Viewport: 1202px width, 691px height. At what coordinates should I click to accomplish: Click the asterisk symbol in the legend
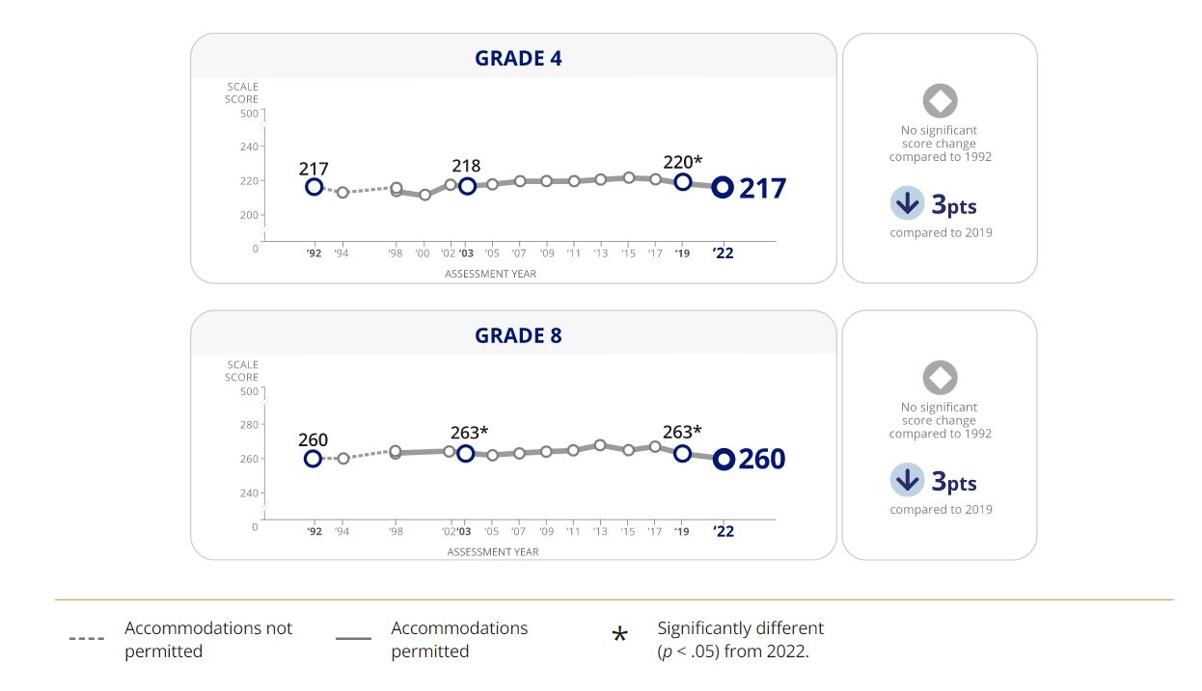[x=620, y=635]
